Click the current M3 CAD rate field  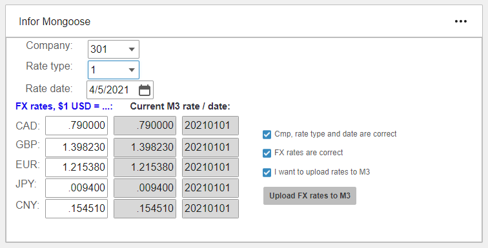click(145, 126)
